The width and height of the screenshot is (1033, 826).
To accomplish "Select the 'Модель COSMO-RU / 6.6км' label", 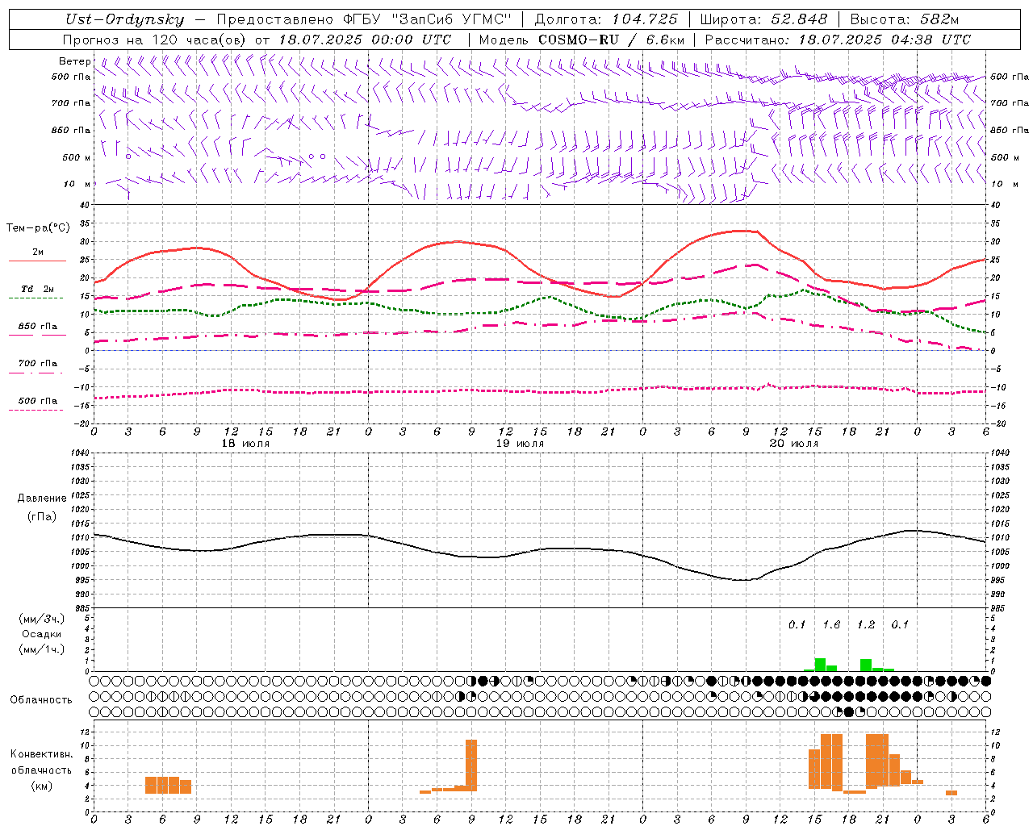I will tap(582, 40).
